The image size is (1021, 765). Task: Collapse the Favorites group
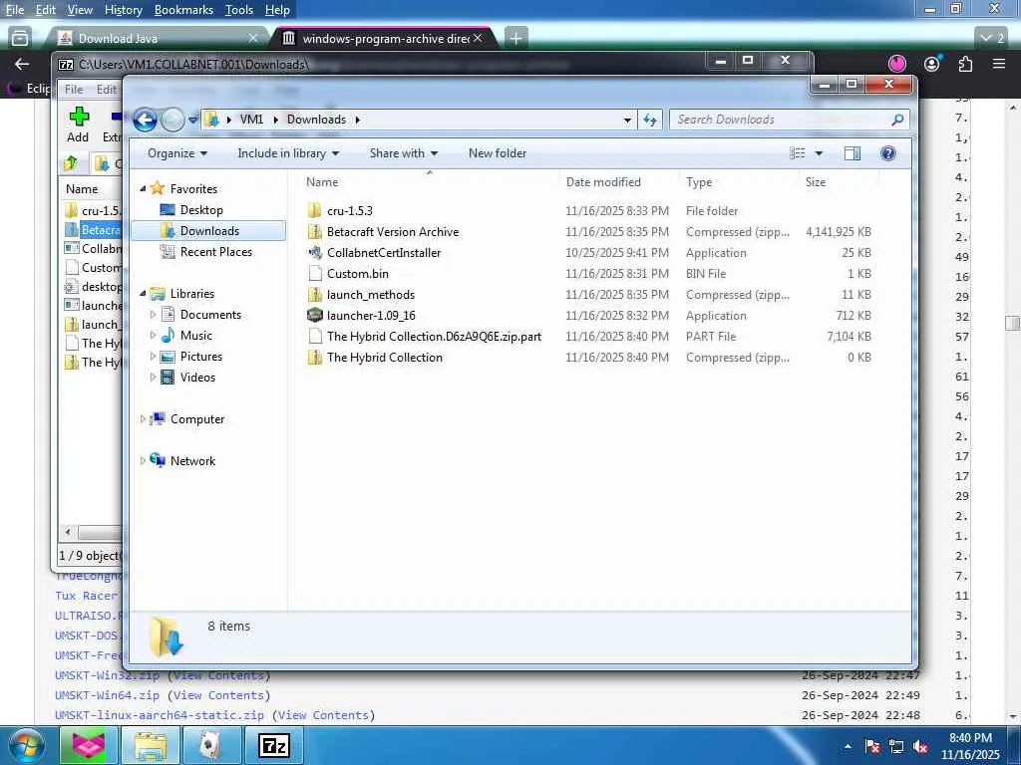click(143, 188)
